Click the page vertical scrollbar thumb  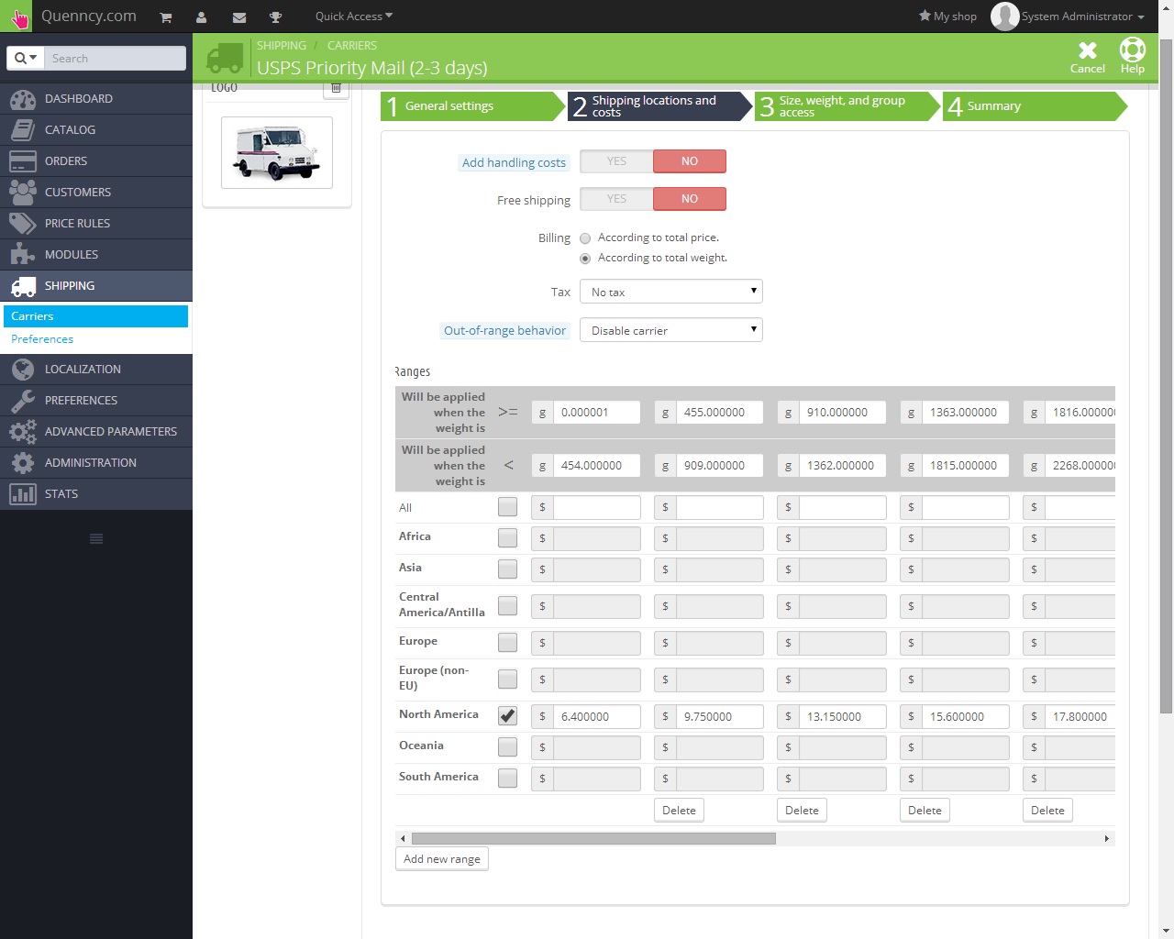tap(1166, 376)
